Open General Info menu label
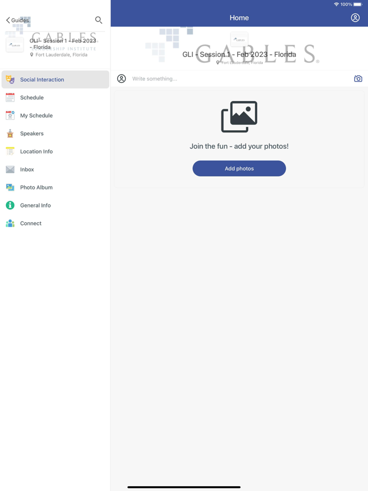Image resolution: width=368 pixels, height=491 pixels. point(35,205)
